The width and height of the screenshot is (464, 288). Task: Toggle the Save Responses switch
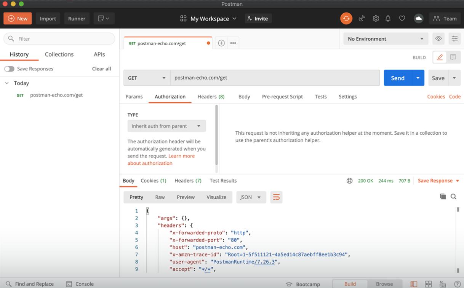[x=9, y=69]
